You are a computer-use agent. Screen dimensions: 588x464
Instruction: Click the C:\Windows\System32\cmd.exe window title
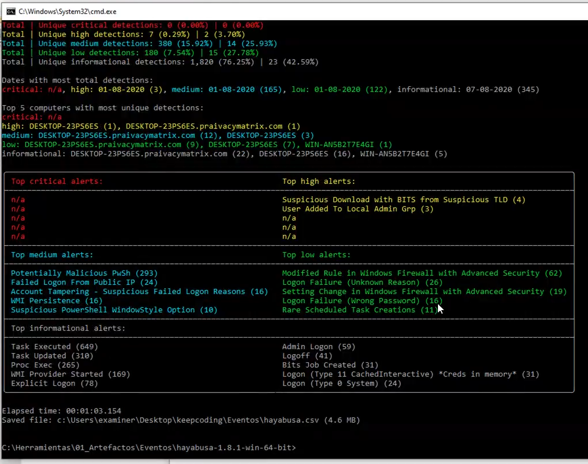[x=67, y=11]
